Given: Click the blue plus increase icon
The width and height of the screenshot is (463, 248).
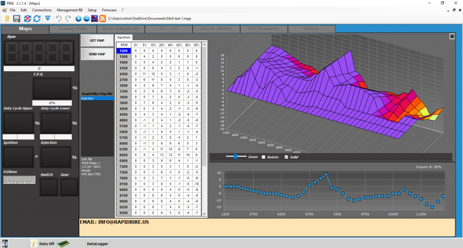Looking at the screenshot, I should pyautogui.click(x=78, y=19).
